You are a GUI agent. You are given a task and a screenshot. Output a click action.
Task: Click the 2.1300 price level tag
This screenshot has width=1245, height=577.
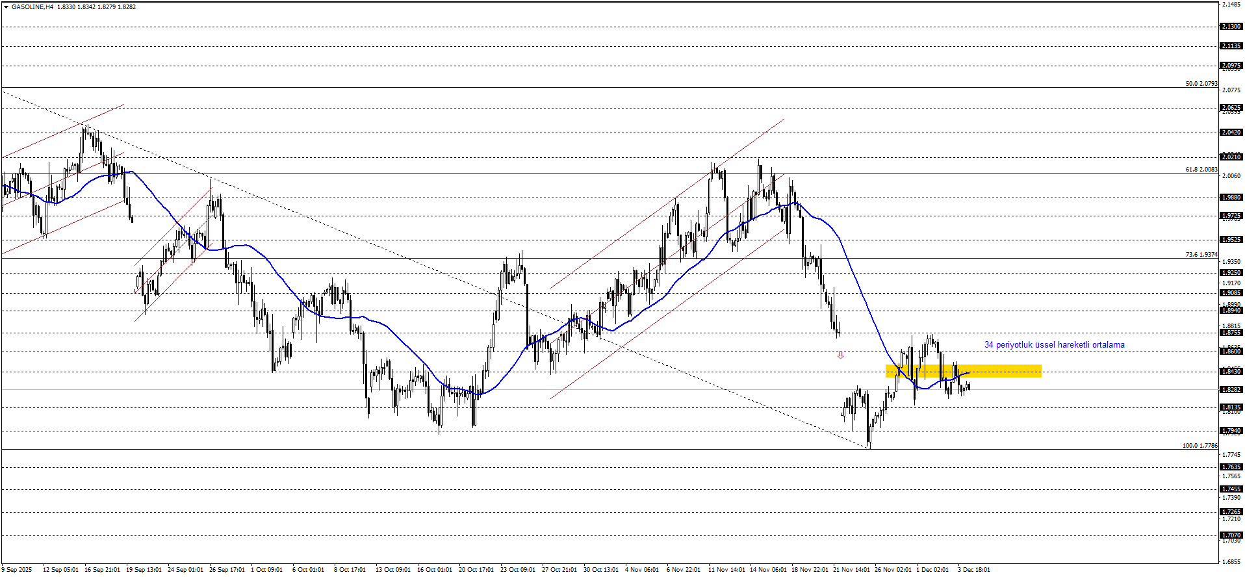click(x=1231, y=27)
